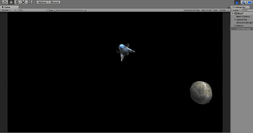The height and width of the screenshot is (133, 253).
Task: Toggle Pivot handle position
Action: (42, 2)
